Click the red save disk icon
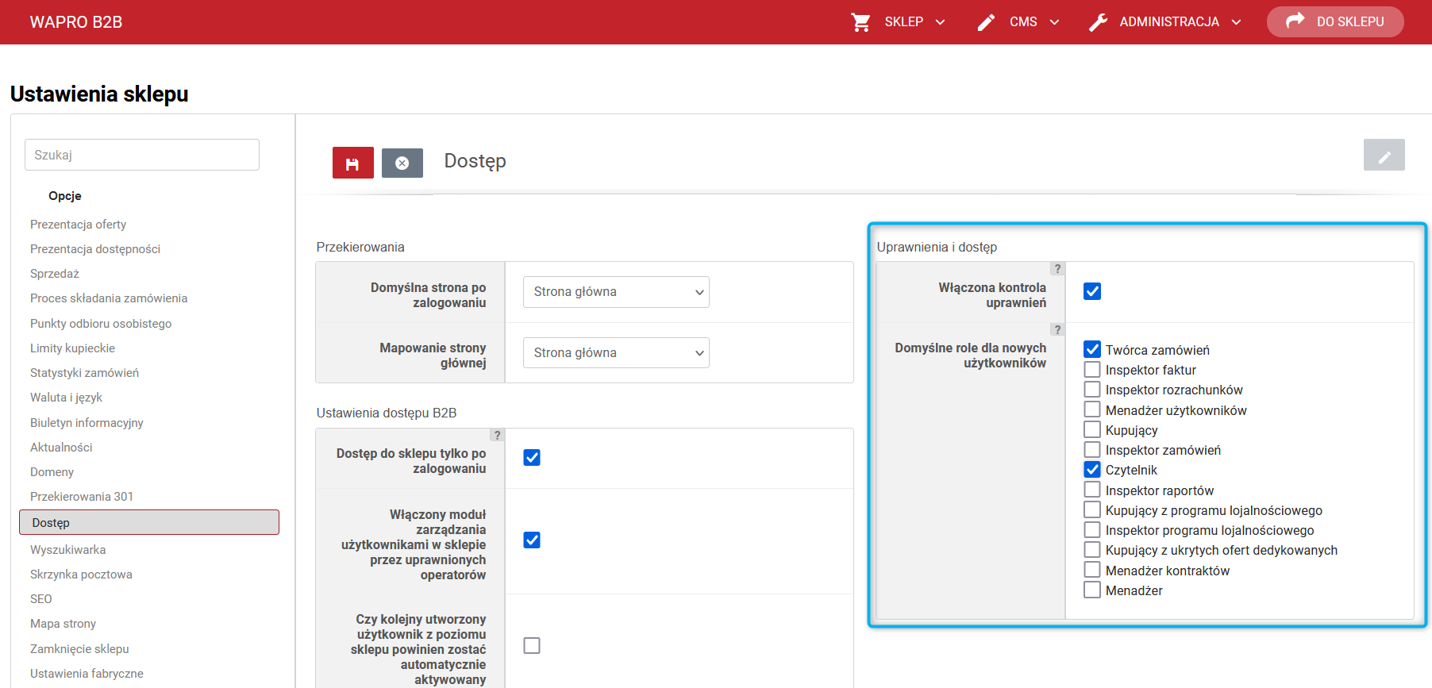This screenshot has width=1432, height=688. (352, 163)
